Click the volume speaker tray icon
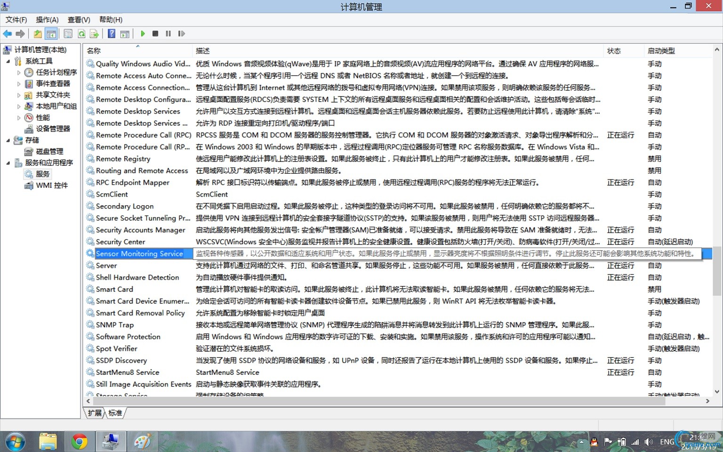723x452 pixels. pyautogui.click(x=649, y=442)
